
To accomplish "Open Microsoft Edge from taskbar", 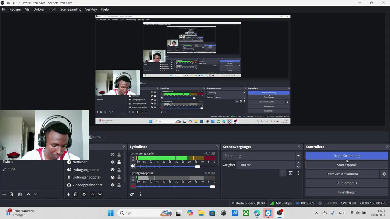I will [257, 213].
